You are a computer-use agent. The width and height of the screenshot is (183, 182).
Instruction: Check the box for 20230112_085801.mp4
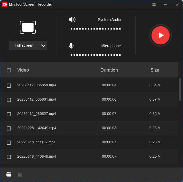click(x=9, y=100)
